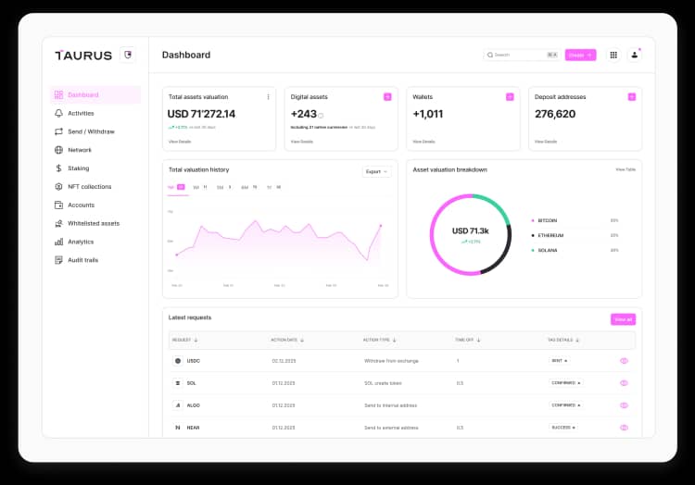
Task: Click View Table in Asset valuation breakdown
Action: point(625,169)
